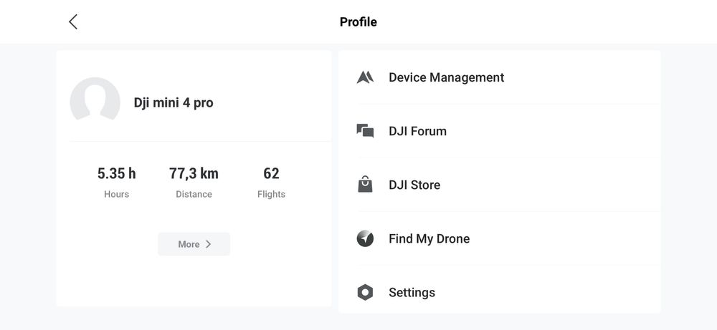The image size is (717, 330).
Task: Open Device Management menu entry
Action: pos(500,77)
